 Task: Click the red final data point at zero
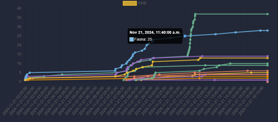[x=268, y=82]
